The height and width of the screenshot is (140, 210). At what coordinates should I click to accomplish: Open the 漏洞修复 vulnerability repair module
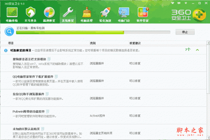[x=49, y=15]
